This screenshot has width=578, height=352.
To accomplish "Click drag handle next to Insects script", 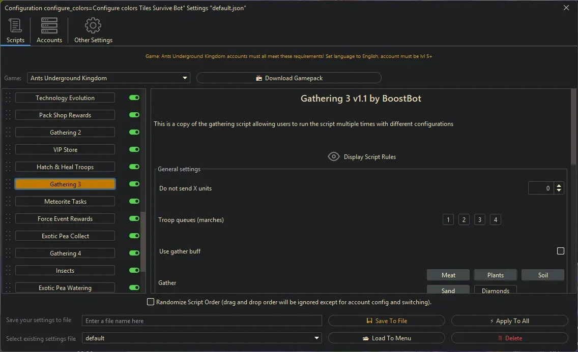I will pyautogui.click(x=8, y=271).
